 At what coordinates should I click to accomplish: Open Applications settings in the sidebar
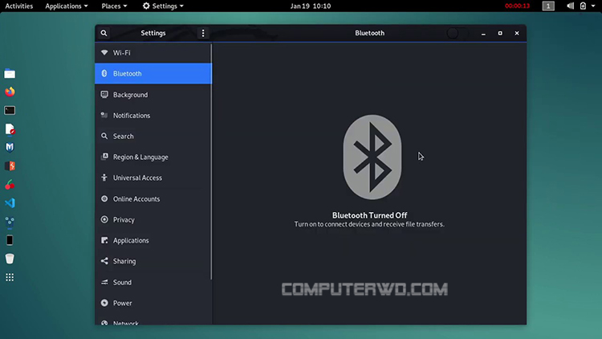[153, 240]
